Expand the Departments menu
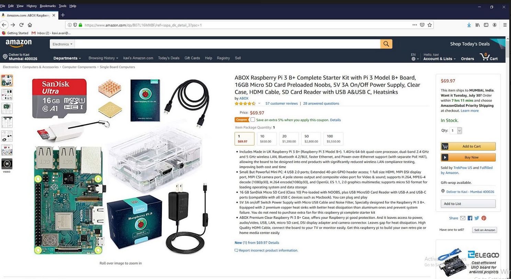Screen dimensions: 511x279 pyautogui.click(x=67, y=58)
